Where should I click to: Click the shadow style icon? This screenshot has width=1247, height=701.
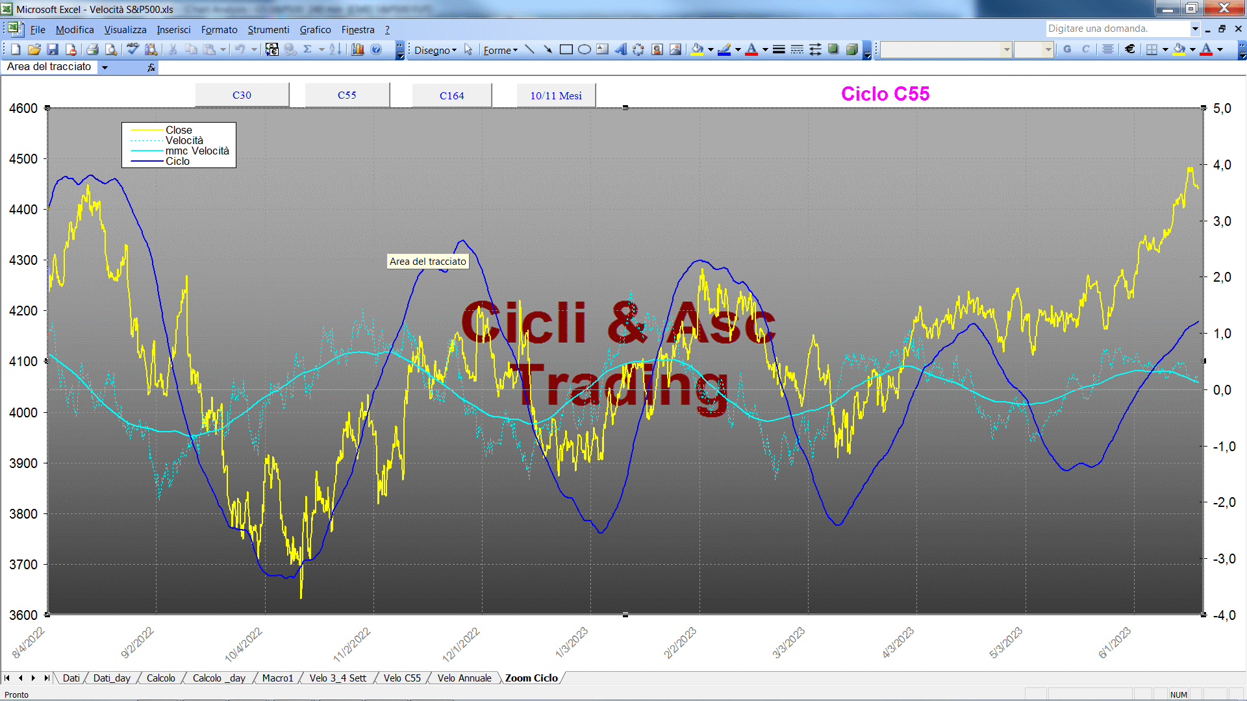coord(833,49)
